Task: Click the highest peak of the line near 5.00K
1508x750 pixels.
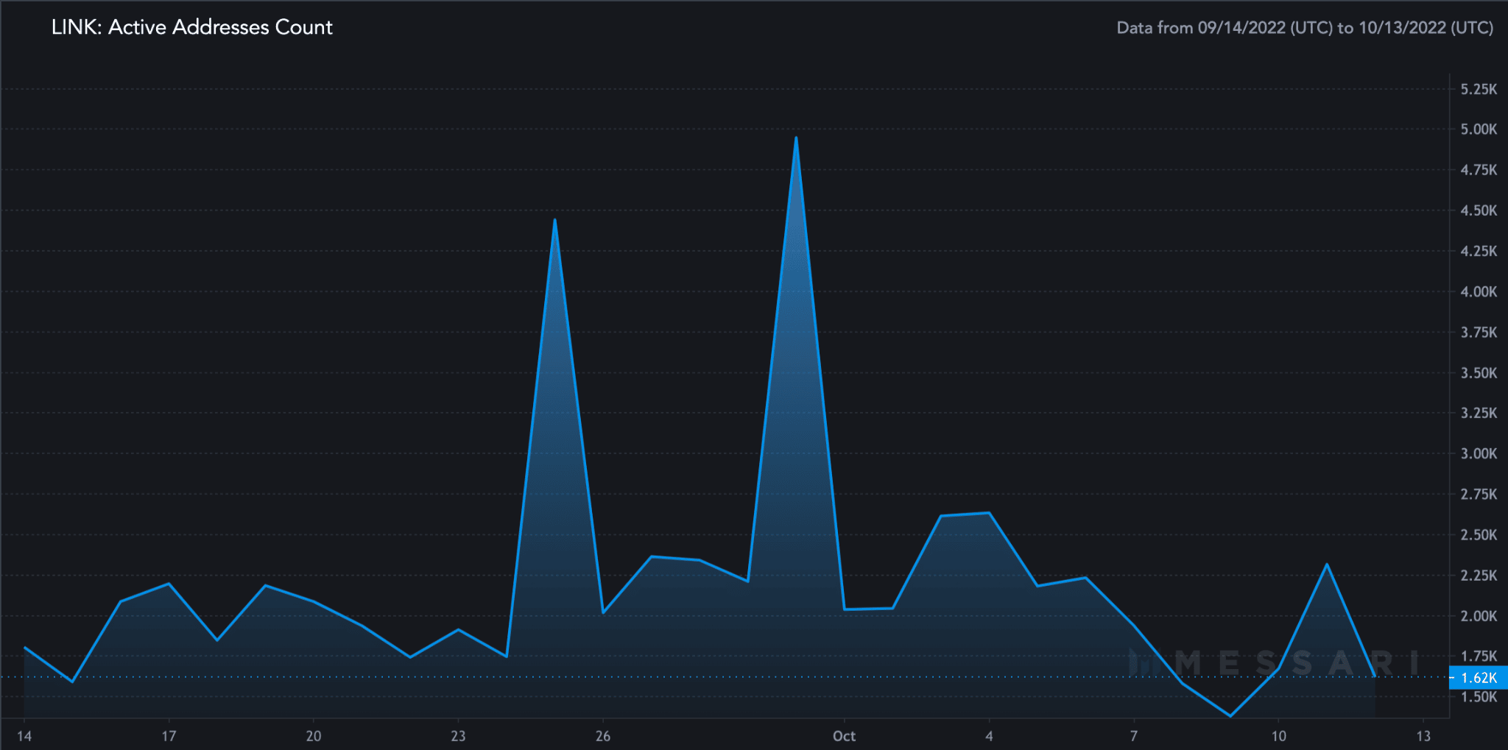Action: point(796,138)
